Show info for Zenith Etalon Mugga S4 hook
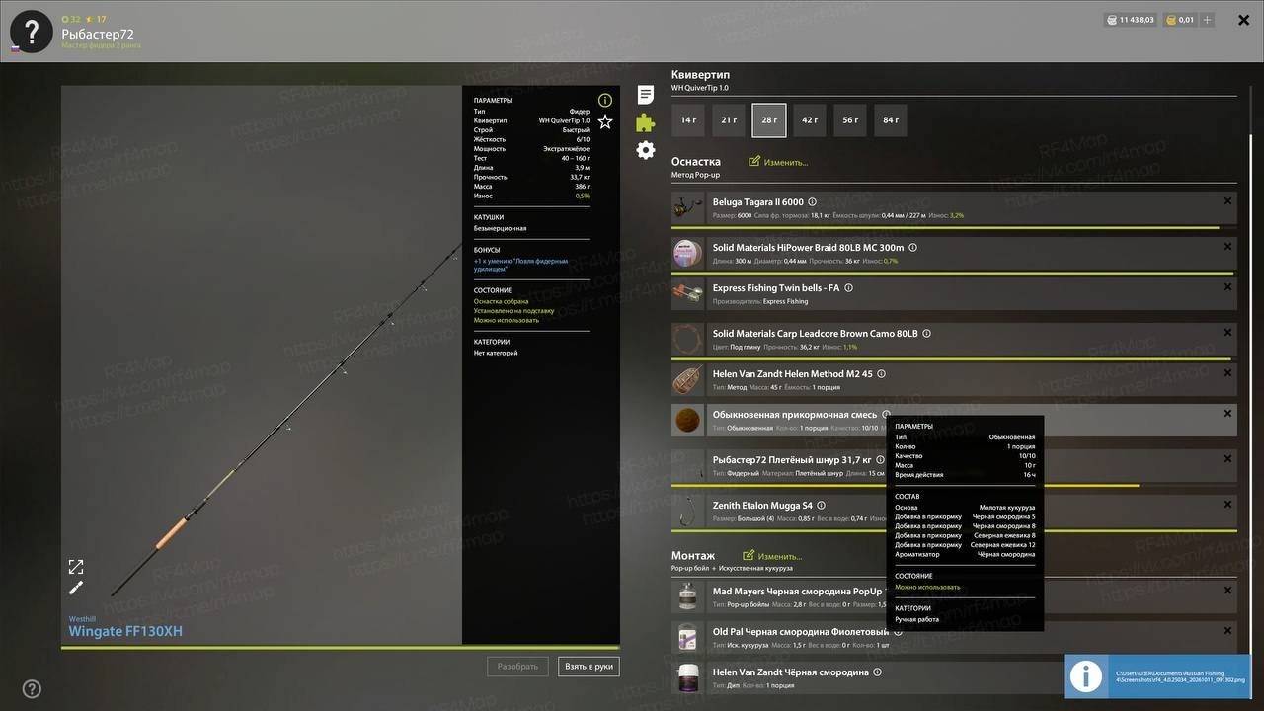 click(821, 506)
